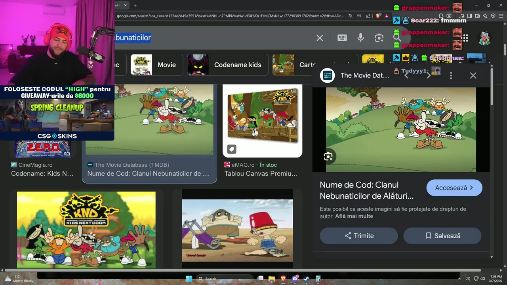Viewport: 507px width, 285px height.
Task: Open Discord from the taskbar
Action: (x=295, y=279)
